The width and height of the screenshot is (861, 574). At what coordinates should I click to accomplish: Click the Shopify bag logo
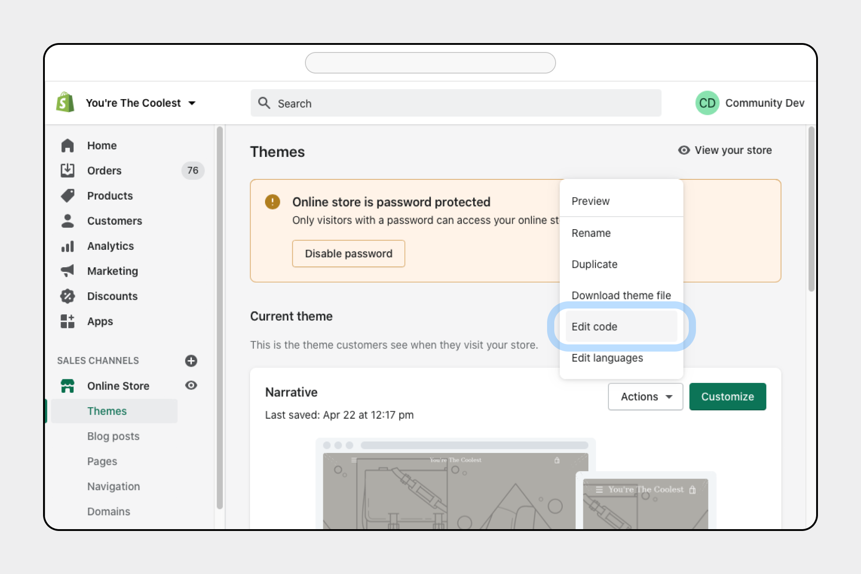65,103
